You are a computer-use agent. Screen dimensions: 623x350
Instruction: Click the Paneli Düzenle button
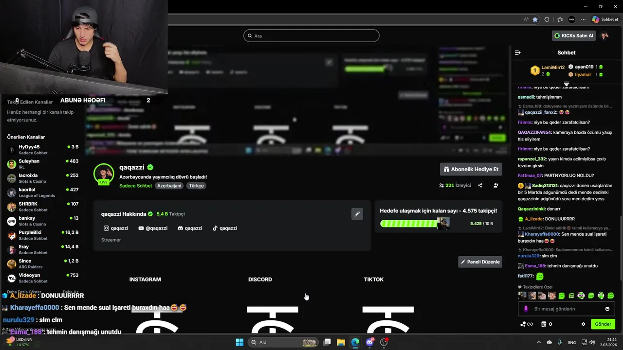(x=480, y=262)
